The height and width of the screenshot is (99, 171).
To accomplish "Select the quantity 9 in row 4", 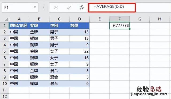I will 79,45.
